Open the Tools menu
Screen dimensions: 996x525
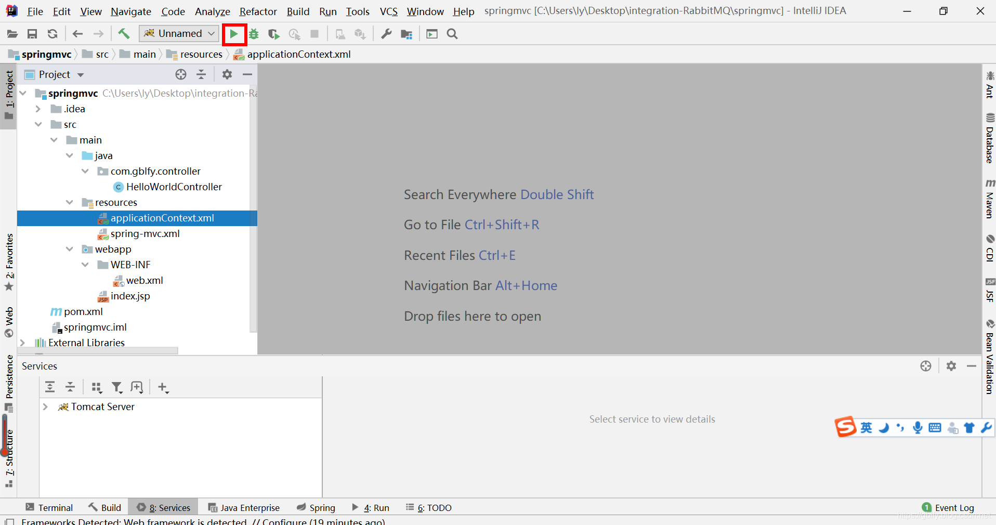pyautogui.click(x=358, y=11)
